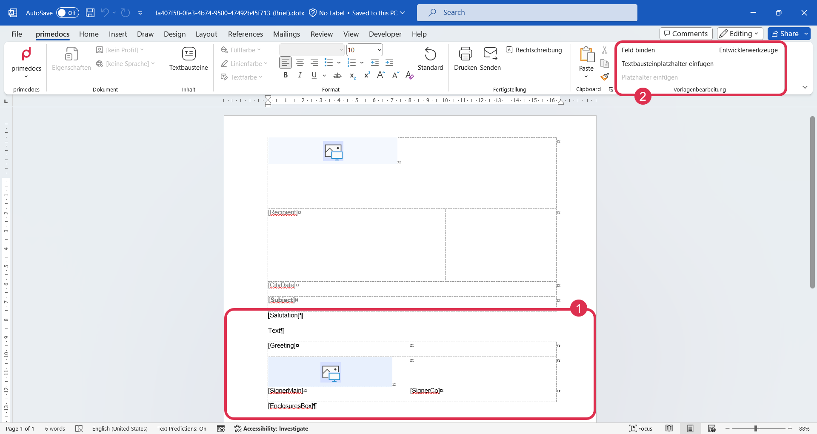
Task: Click the vertical scrollbar thumb
Action: pyautogui.click(x=812, y=203)
